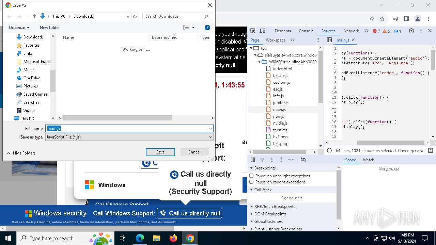
Task: Click the pretty print braces icon
Action: tap(329, 150)
